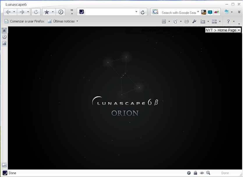This screenshot has width=243, height=177.
Task: Toggle the check status icon in the status bar
Action: tap(189, 173)
